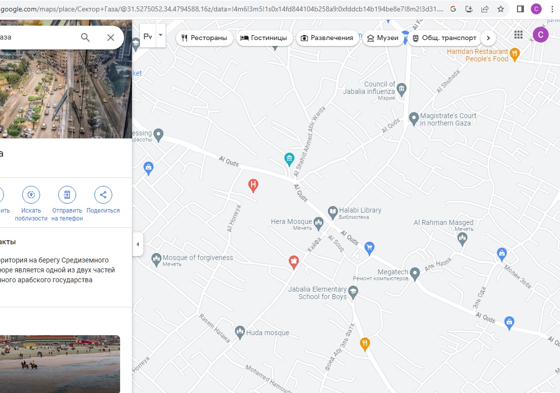Image resolution: width=560 pixels, height=393 pixels.
Task: Click the Al Shahid Ahmed Abu Warda street label
Action: pos(309,141)
